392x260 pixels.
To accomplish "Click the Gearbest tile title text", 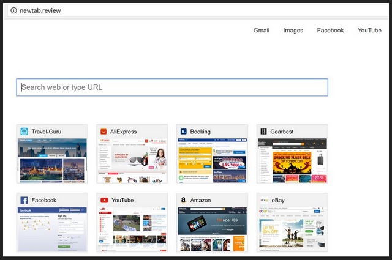I will (x=282, y=132).
